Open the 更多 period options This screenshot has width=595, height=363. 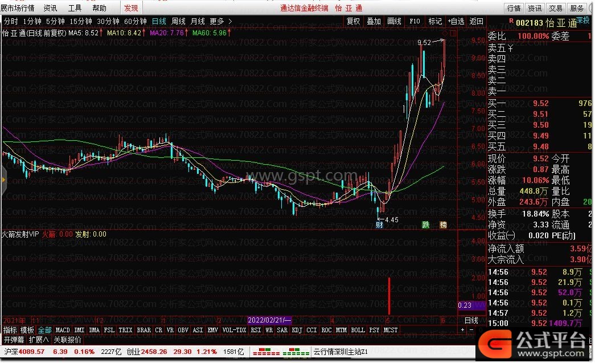pos(217,21)
